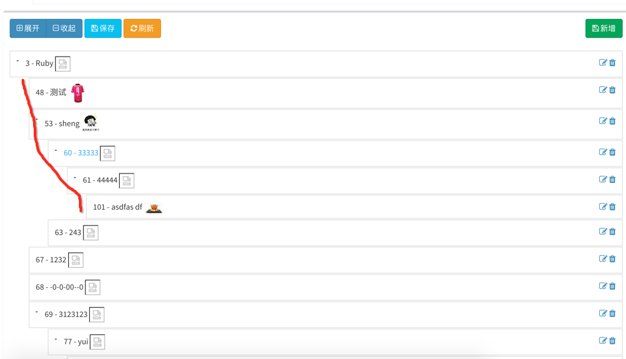
Task: Click the 收起 collapse-all button
Action: pos(64,29)
